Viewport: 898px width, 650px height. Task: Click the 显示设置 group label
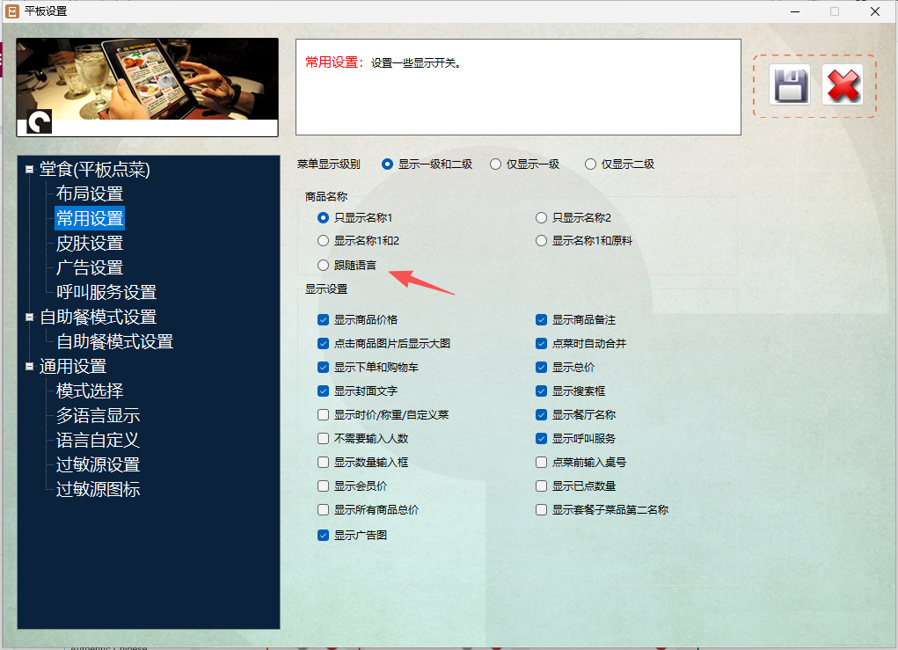(326, 289)
